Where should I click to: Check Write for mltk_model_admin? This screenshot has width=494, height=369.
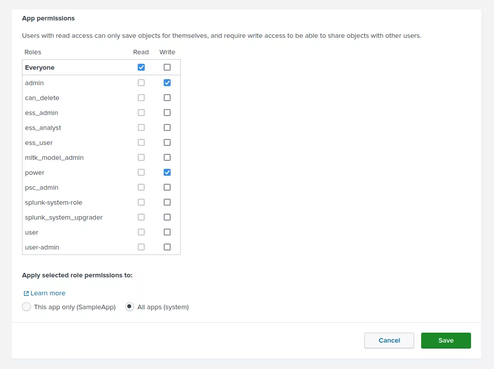[x=167, y=157]
